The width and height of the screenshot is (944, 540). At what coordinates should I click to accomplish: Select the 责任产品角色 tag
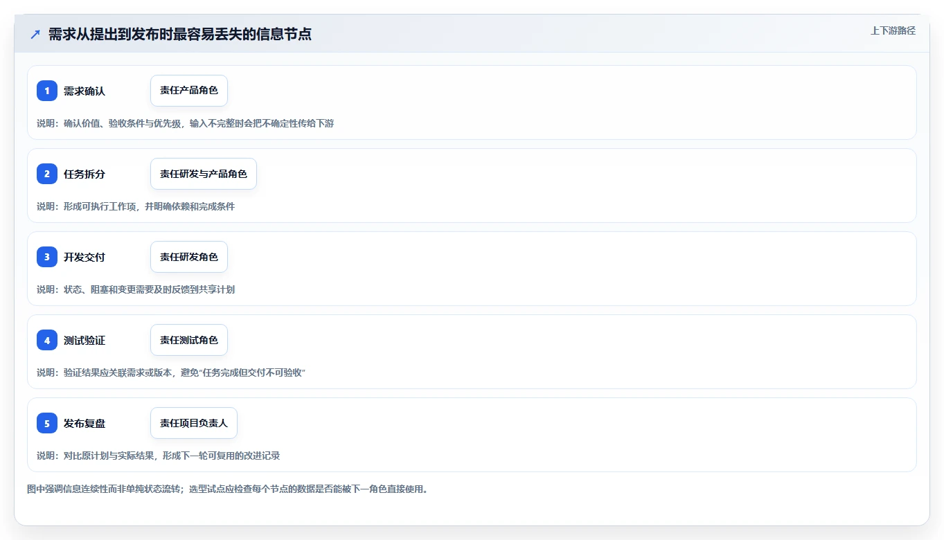click(189, 91)
